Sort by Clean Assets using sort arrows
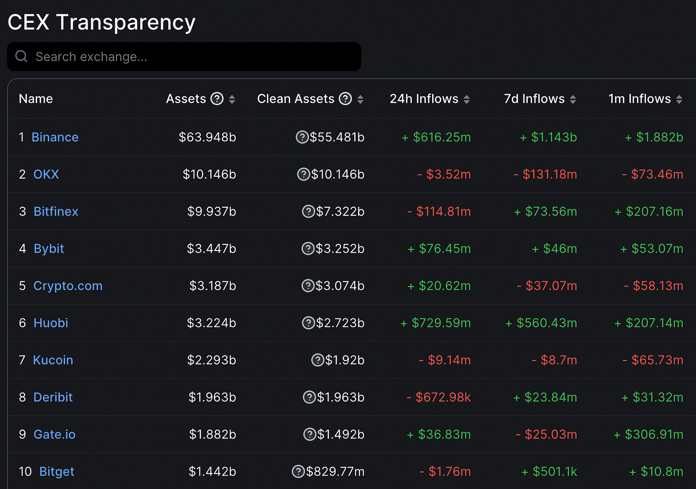Screen dimensions: 696x489 pos(360,99)
